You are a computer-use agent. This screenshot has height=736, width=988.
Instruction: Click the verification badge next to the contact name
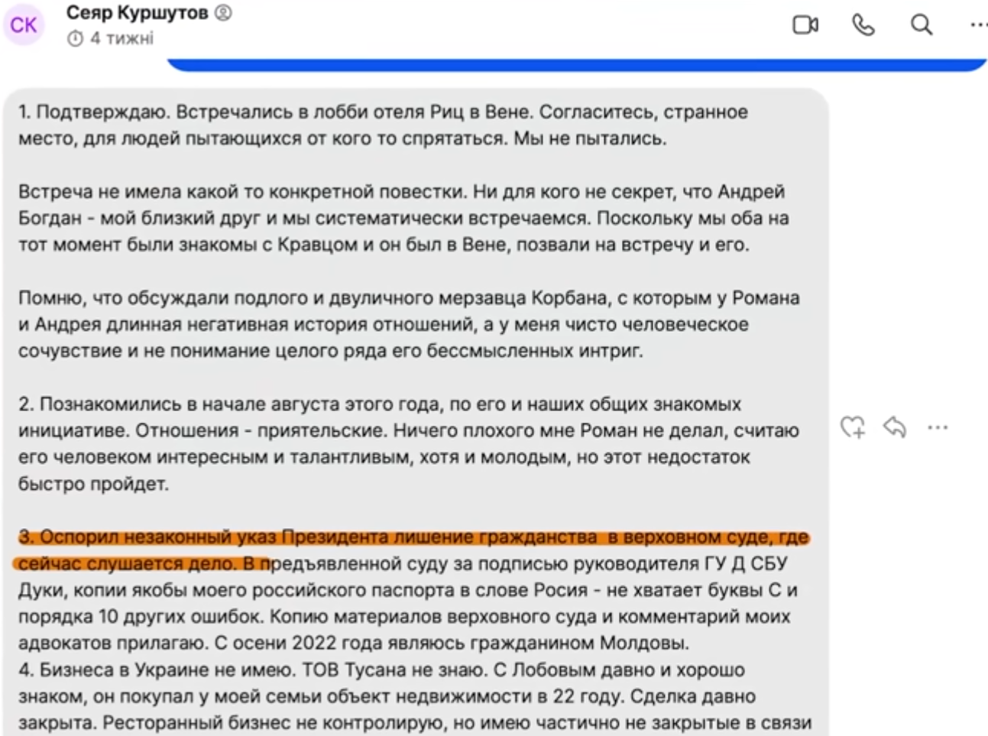pos(223,13)
